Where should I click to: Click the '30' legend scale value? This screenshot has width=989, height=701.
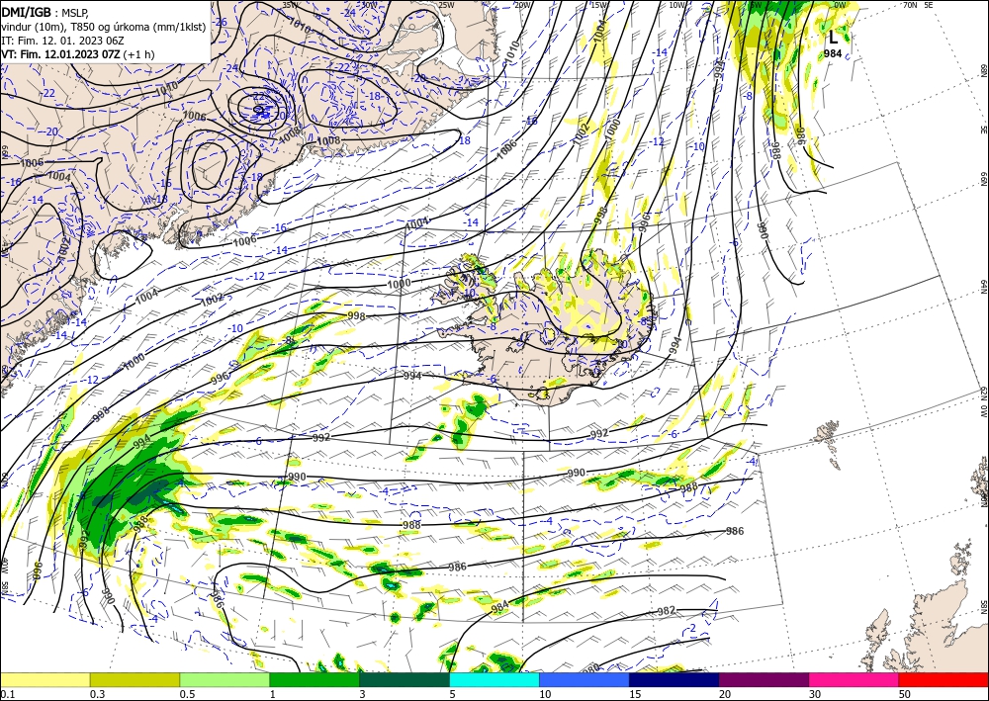point(815,694)
